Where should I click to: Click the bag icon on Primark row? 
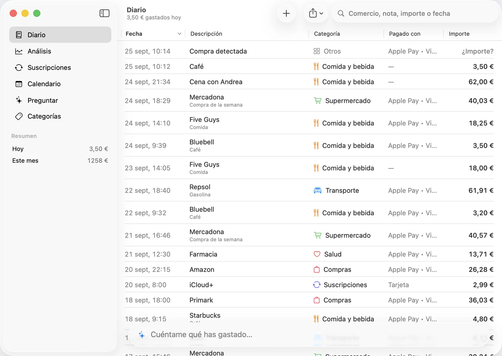317,300
